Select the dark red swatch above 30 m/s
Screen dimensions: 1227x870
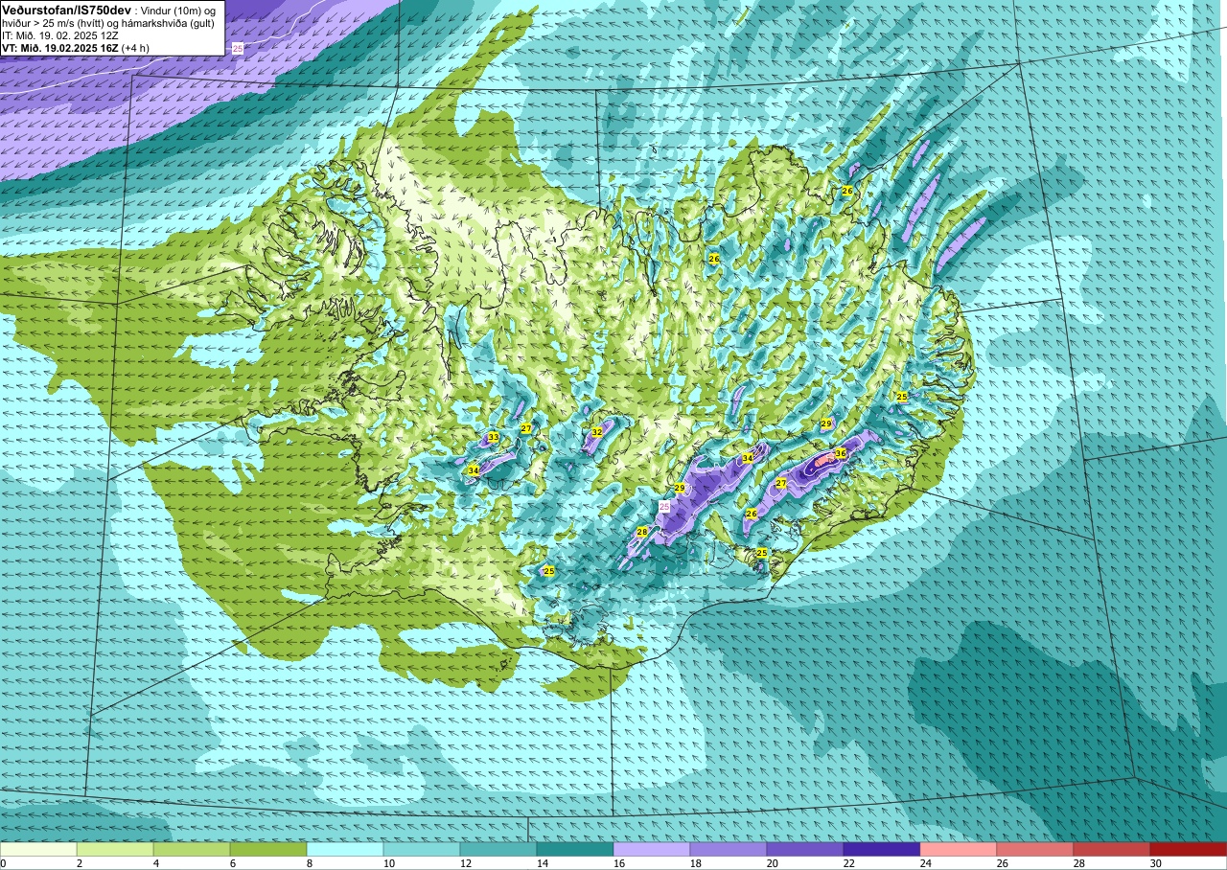(x=1189, y=849)
